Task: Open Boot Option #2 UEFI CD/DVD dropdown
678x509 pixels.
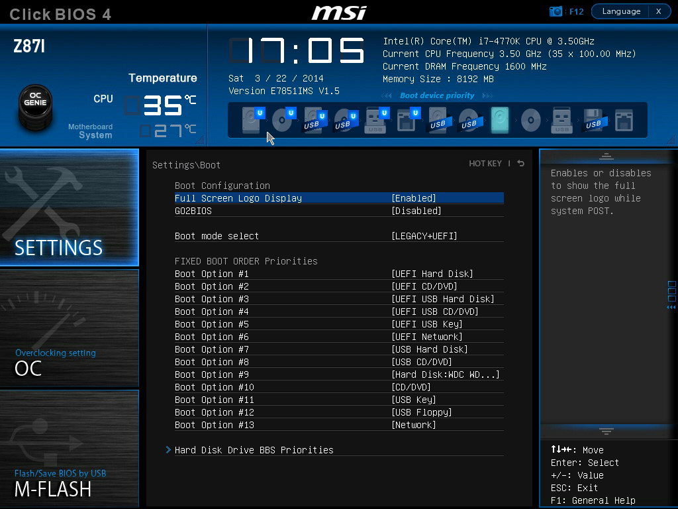Action: coord(424,286)
